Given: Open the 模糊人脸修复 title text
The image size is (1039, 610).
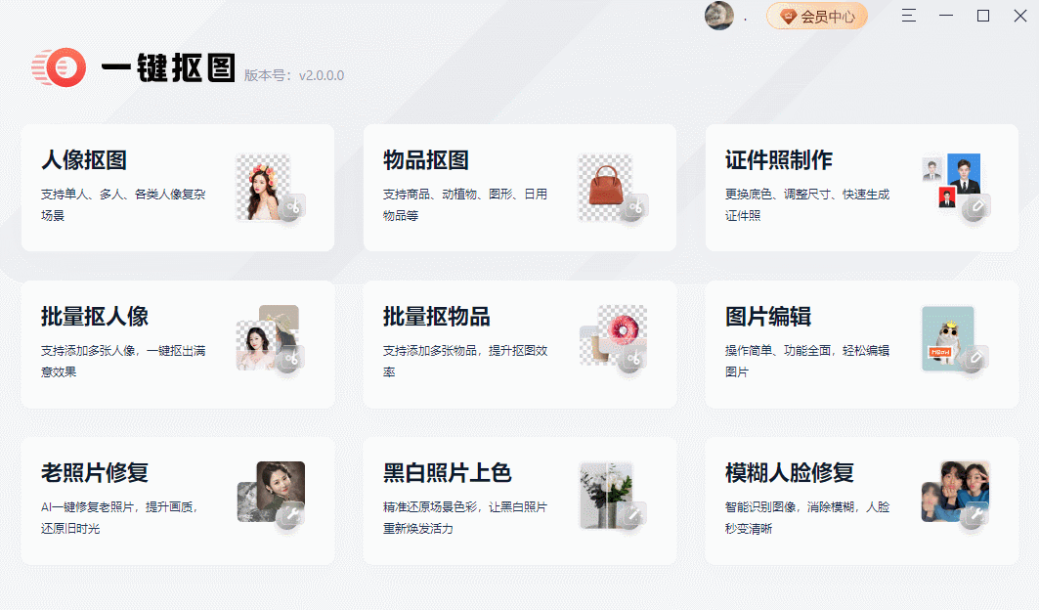Looking at the screenshot, I should coord(789,473).
